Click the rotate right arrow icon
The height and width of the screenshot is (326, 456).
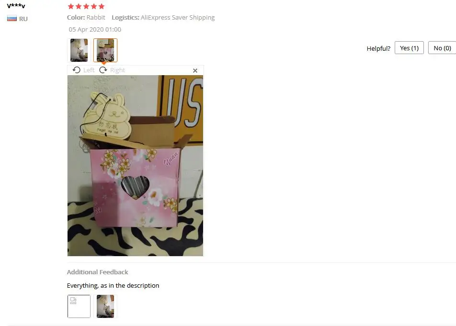[x=103, y=70]
